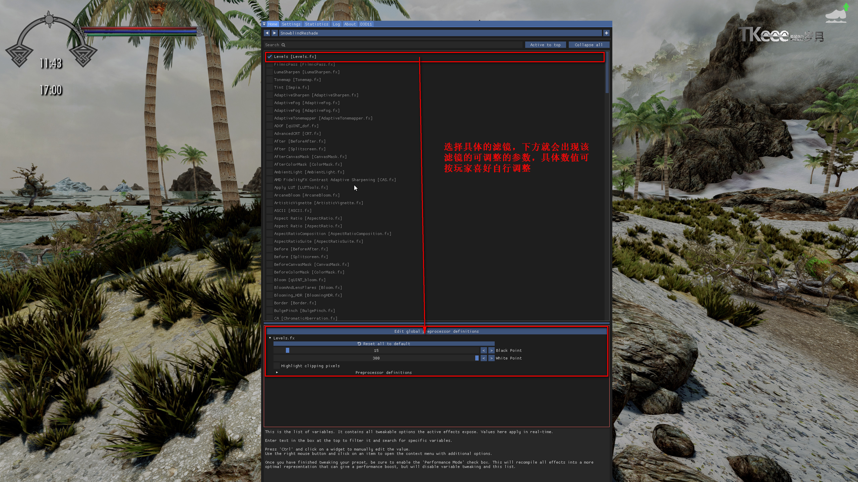Click the increase stepper for White Point
Image resolution: width=858 pixels, height=482 pixels.
[x=491, y=358]
